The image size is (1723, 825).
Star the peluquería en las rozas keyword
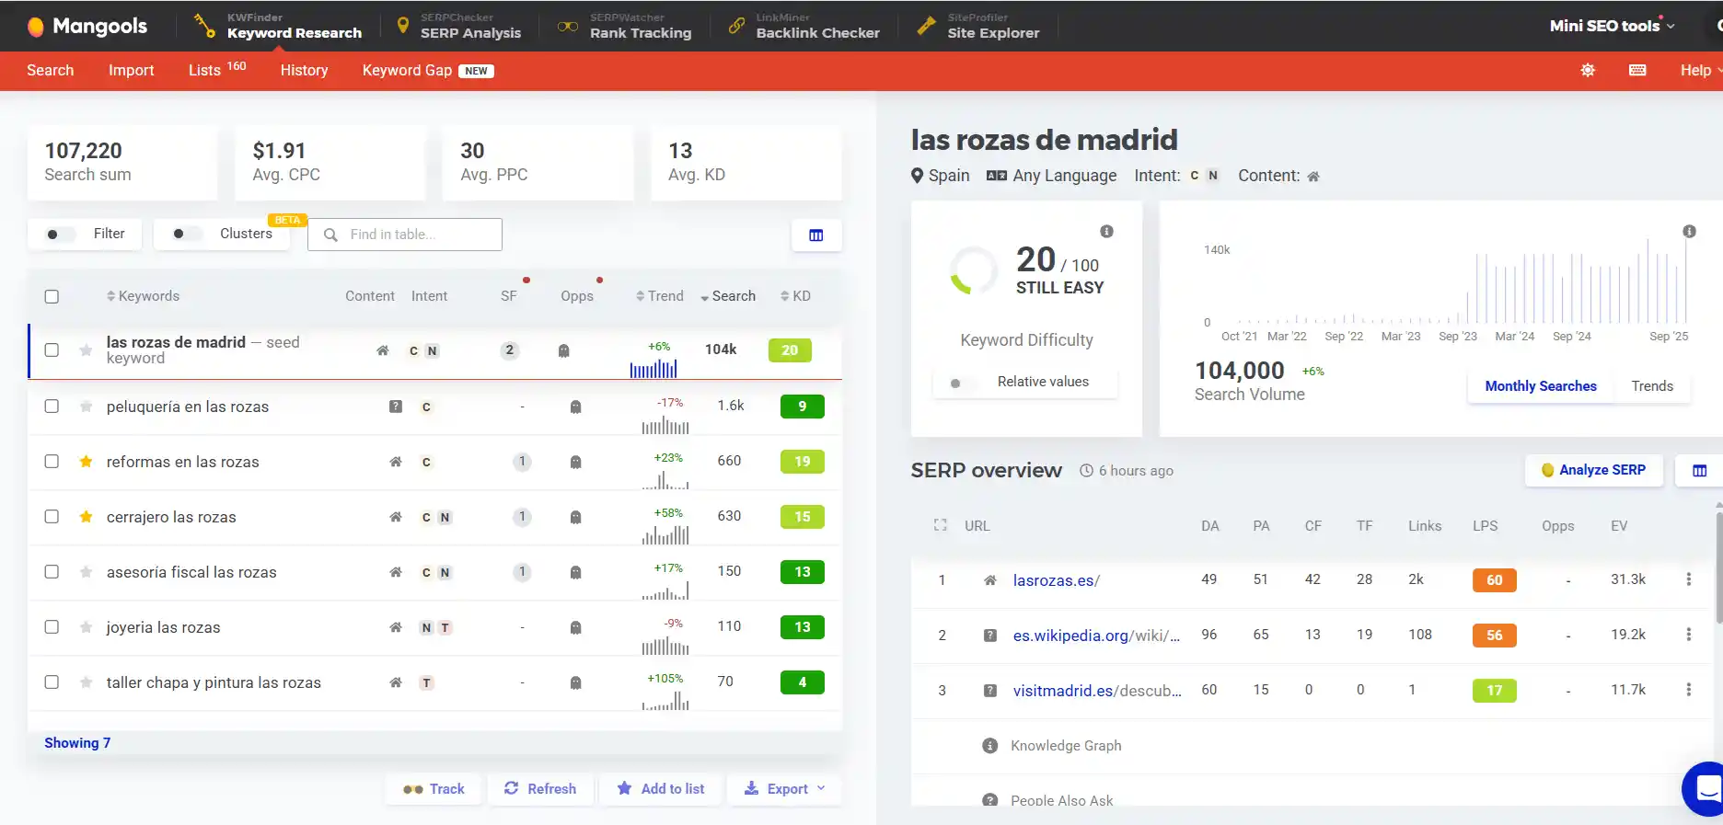pos(86,407)
